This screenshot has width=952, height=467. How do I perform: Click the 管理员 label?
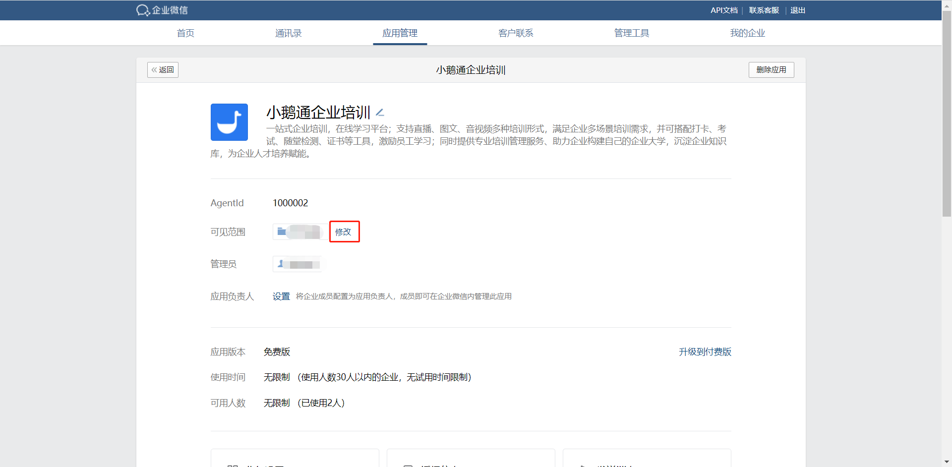[224, 264]
